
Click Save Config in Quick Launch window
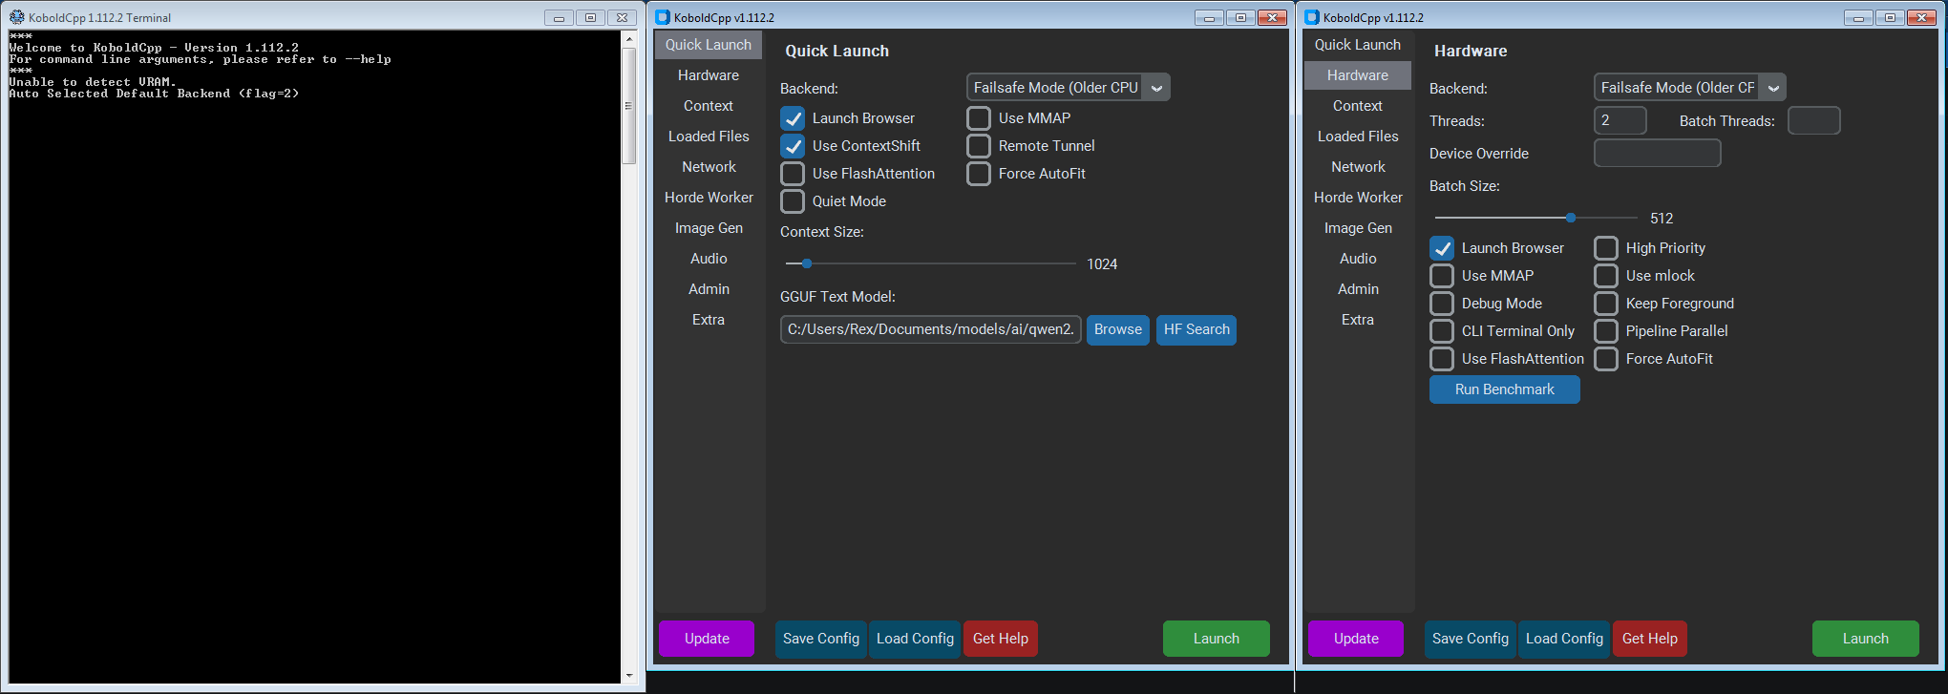click(821, 639)
